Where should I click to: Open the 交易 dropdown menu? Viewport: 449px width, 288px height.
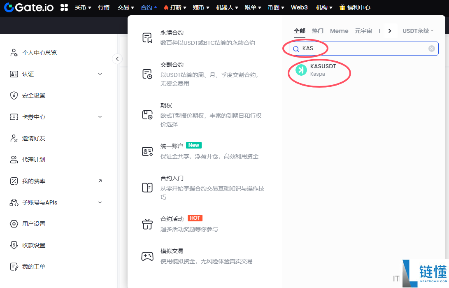pyautogui.click(x=126, y=7)
